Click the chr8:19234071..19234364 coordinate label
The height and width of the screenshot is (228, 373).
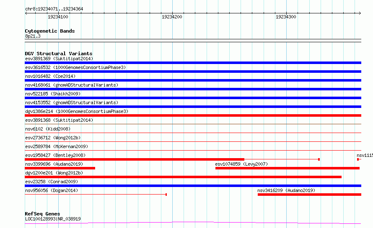click(54, 9)
